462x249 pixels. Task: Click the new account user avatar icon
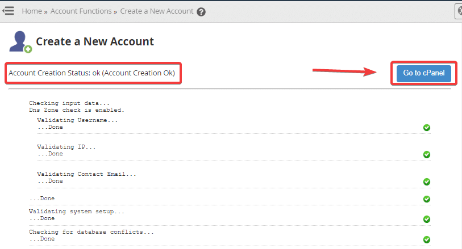[20, 42]
